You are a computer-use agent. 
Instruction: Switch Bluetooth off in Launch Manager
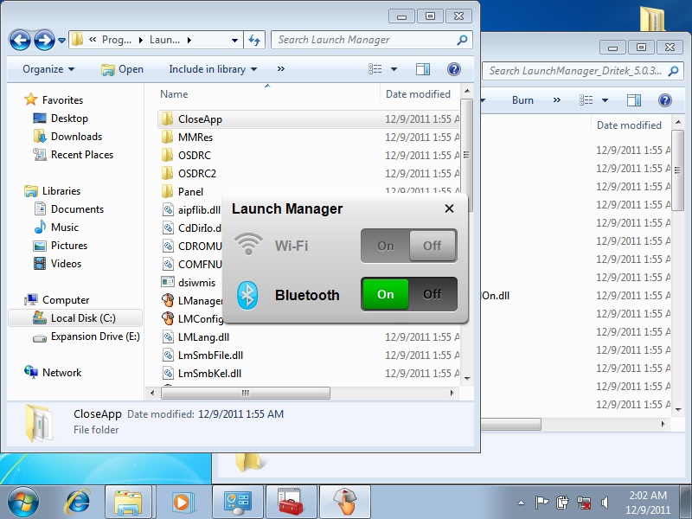click(x=432, y=294)
